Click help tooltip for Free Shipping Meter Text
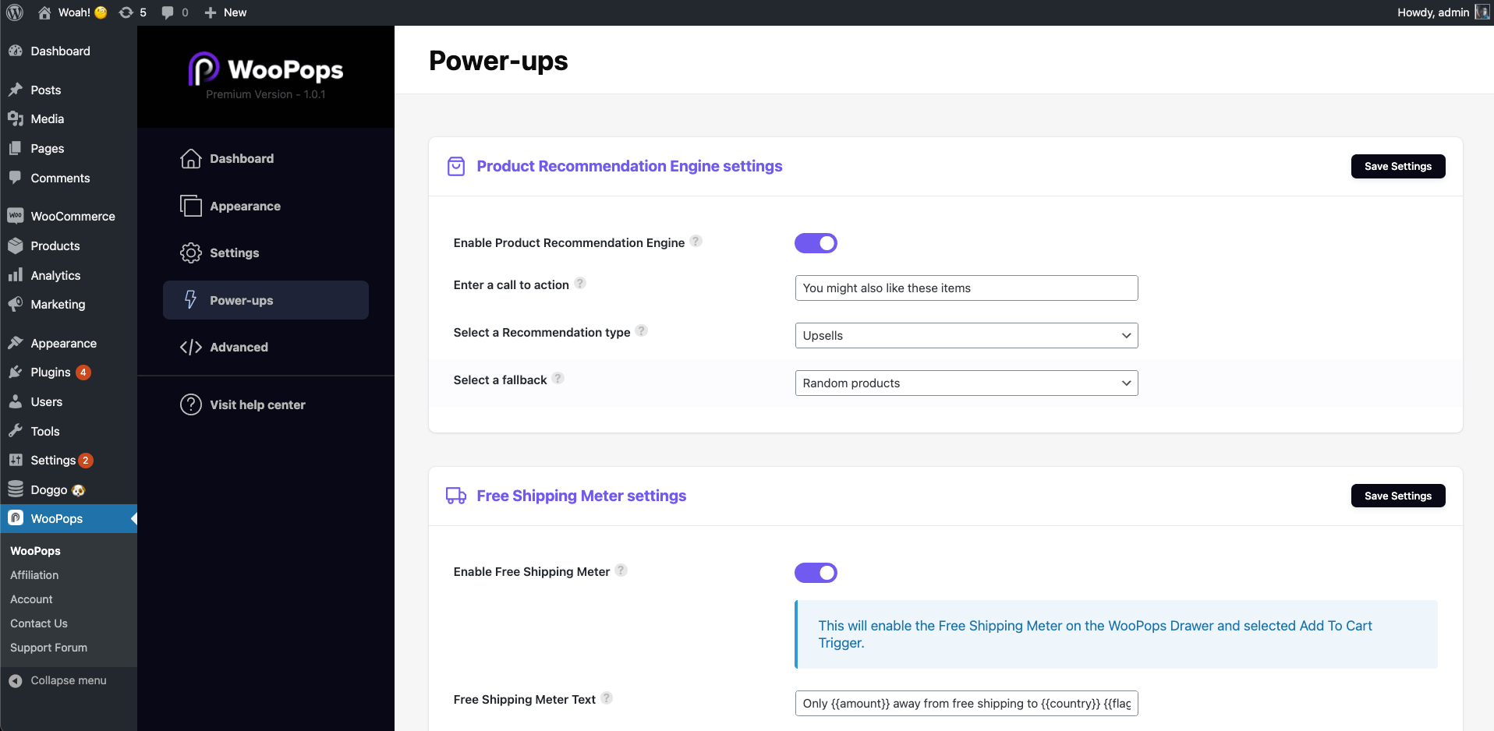 point(607,698)
